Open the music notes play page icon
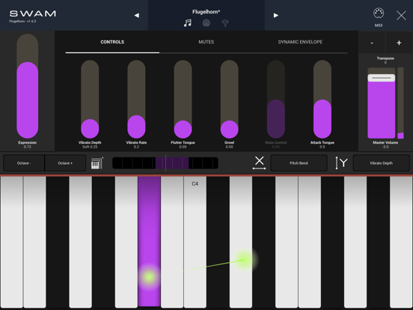 pos(188,23)
